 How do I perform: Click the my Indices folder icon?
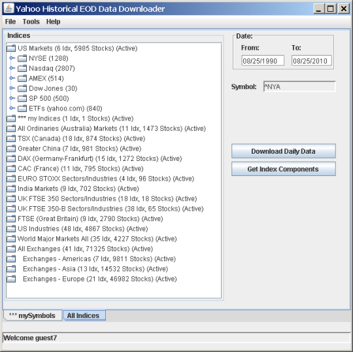click(x=11, y=118)
